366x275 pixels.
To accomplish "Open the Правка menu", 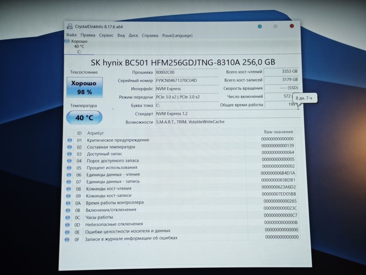I will point(88,35).
